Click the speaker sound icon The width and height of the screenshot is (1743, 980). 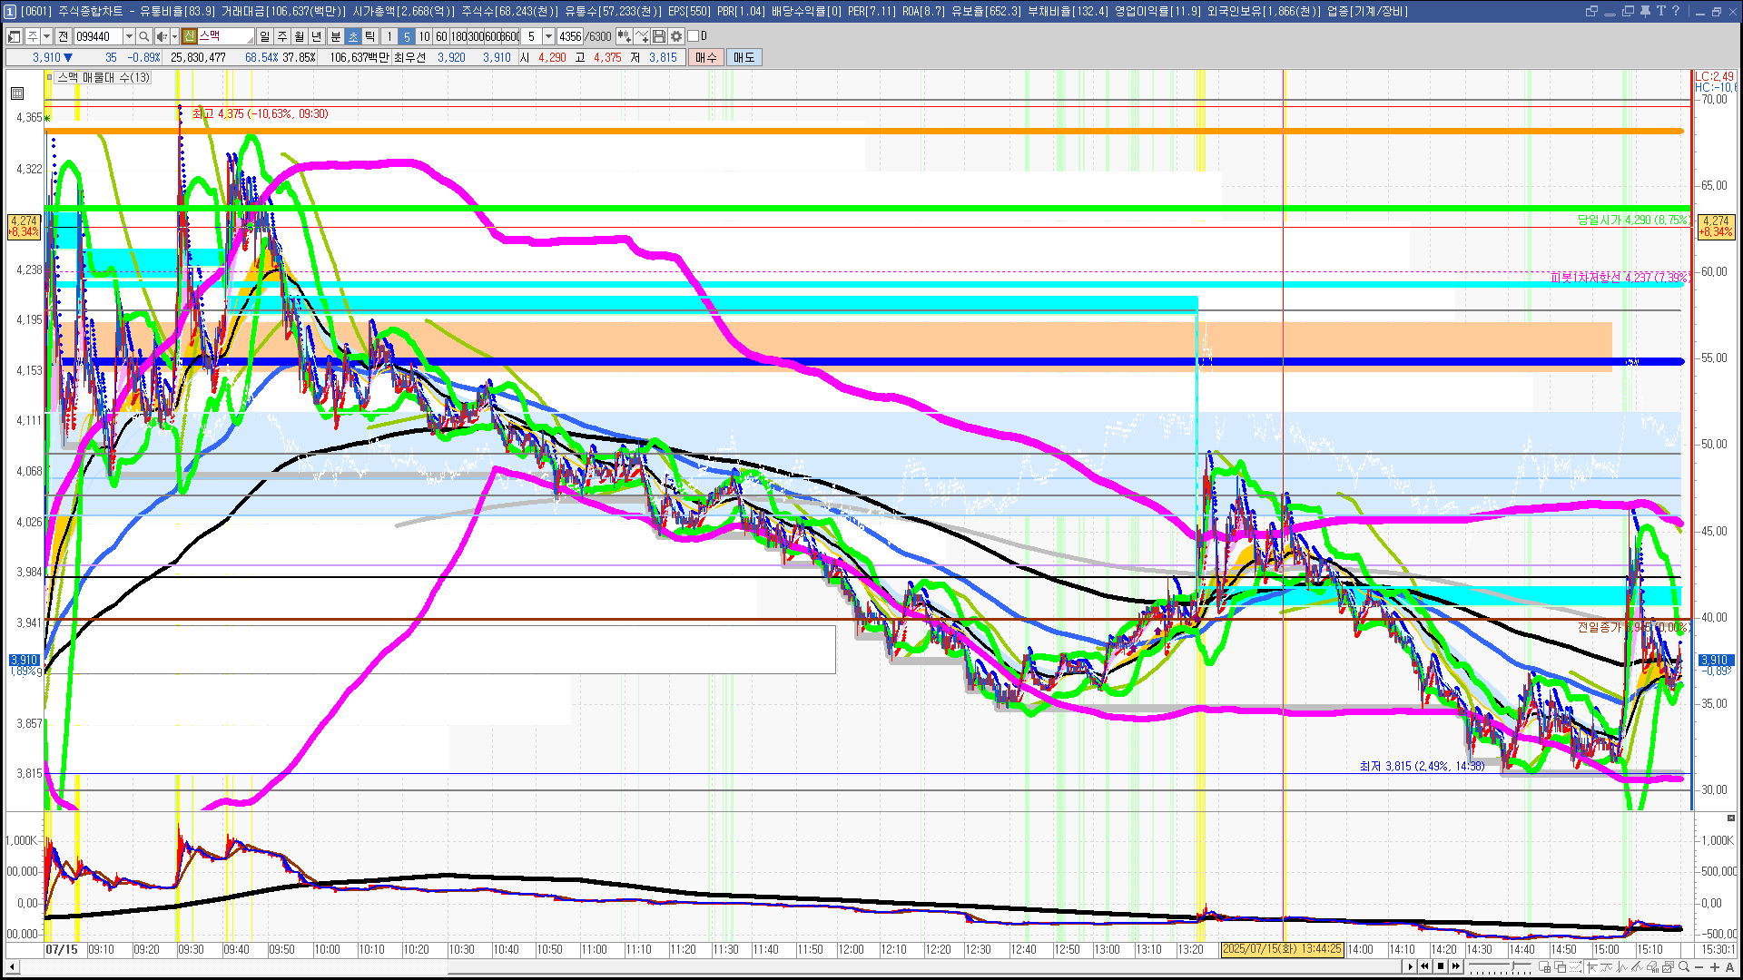(161, 36)
